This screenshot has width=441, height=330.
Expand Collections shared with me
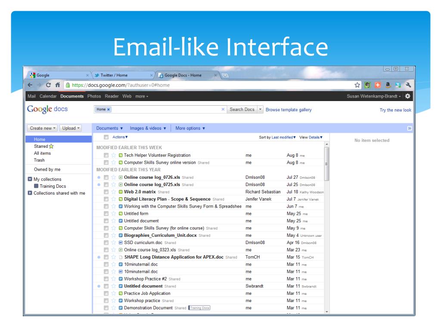pos(30,193)
